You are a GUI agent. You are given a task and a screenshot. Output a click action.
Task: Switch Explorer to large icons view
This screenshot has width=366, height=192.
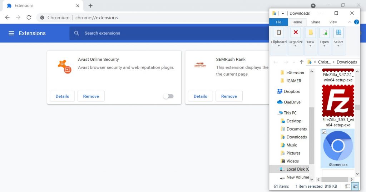point(355,186)
